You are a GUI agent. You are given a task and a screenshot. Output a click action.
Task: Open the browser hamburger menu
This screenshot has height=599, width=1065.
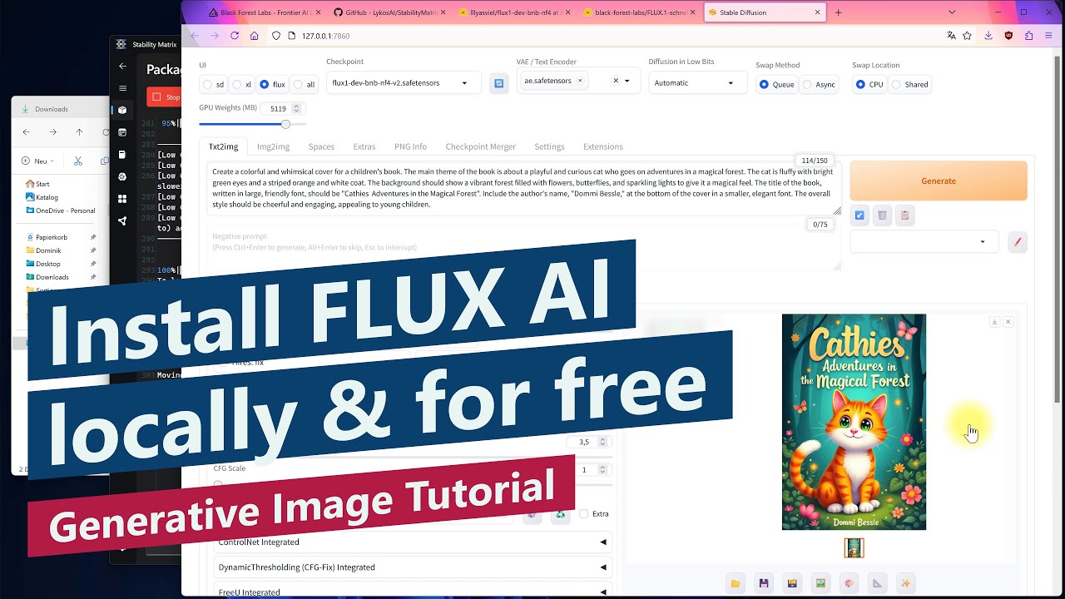1050,36
